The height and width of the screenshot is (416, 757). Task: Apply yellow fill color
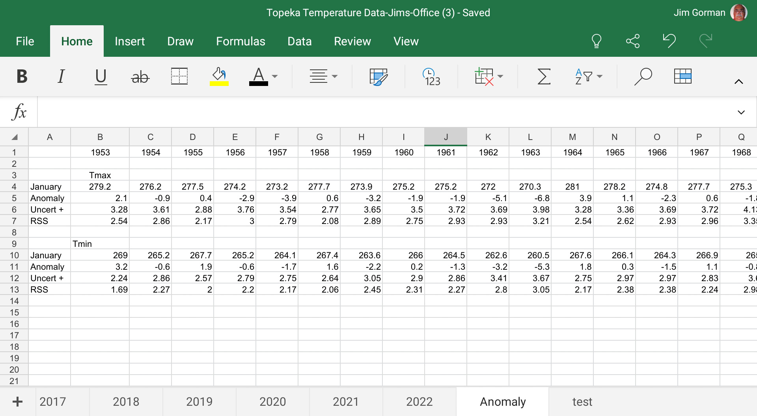219,76
